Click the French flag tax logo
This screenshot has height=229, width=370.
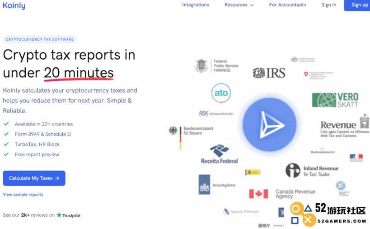click(356, 158)
